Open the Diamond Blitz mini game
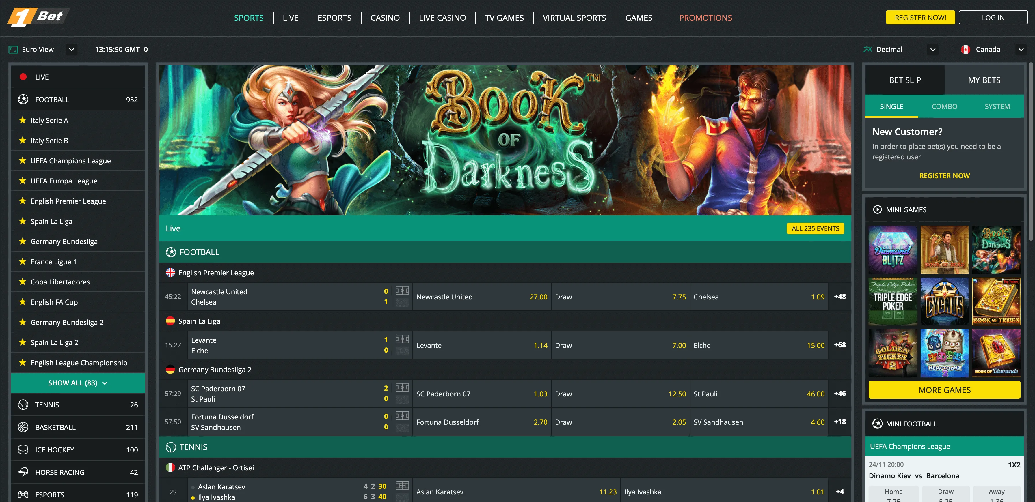 click(893, 250)
